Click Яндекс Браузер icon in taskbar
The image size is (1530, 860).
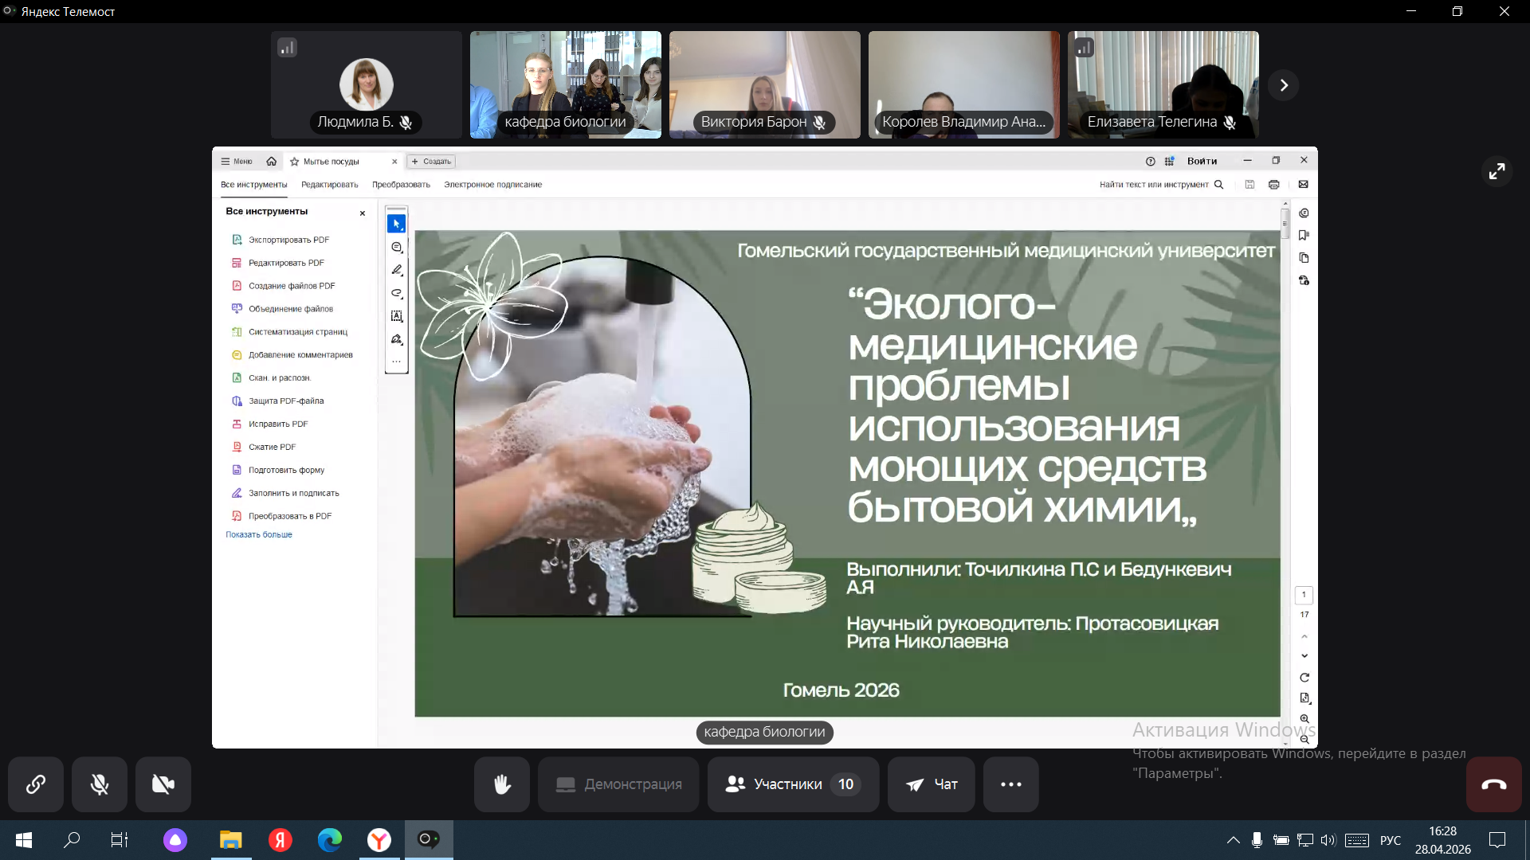[379, 839]
